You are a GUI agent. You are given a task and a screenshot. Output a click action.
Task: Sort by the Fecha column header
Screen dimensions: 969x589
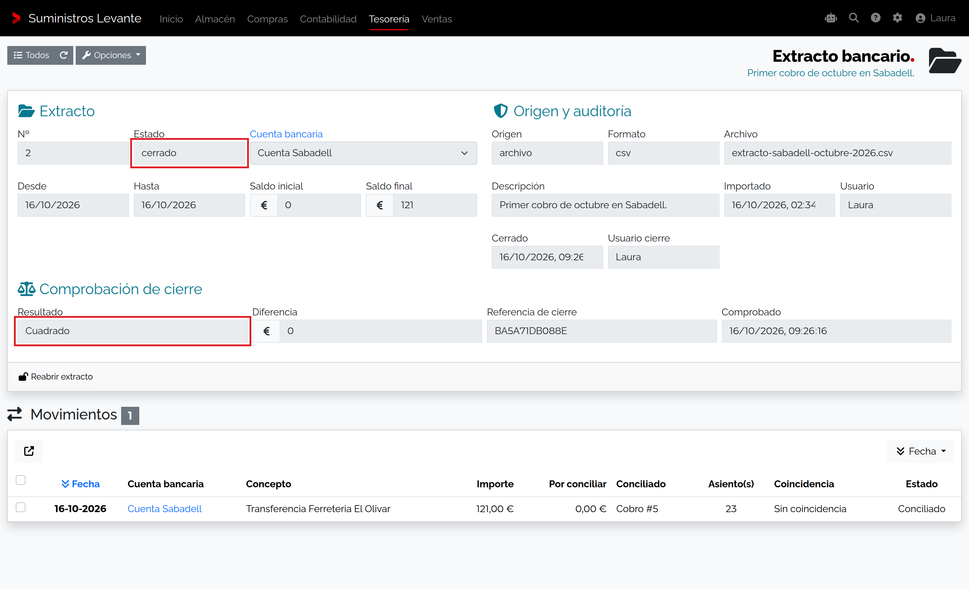point(81,484)
